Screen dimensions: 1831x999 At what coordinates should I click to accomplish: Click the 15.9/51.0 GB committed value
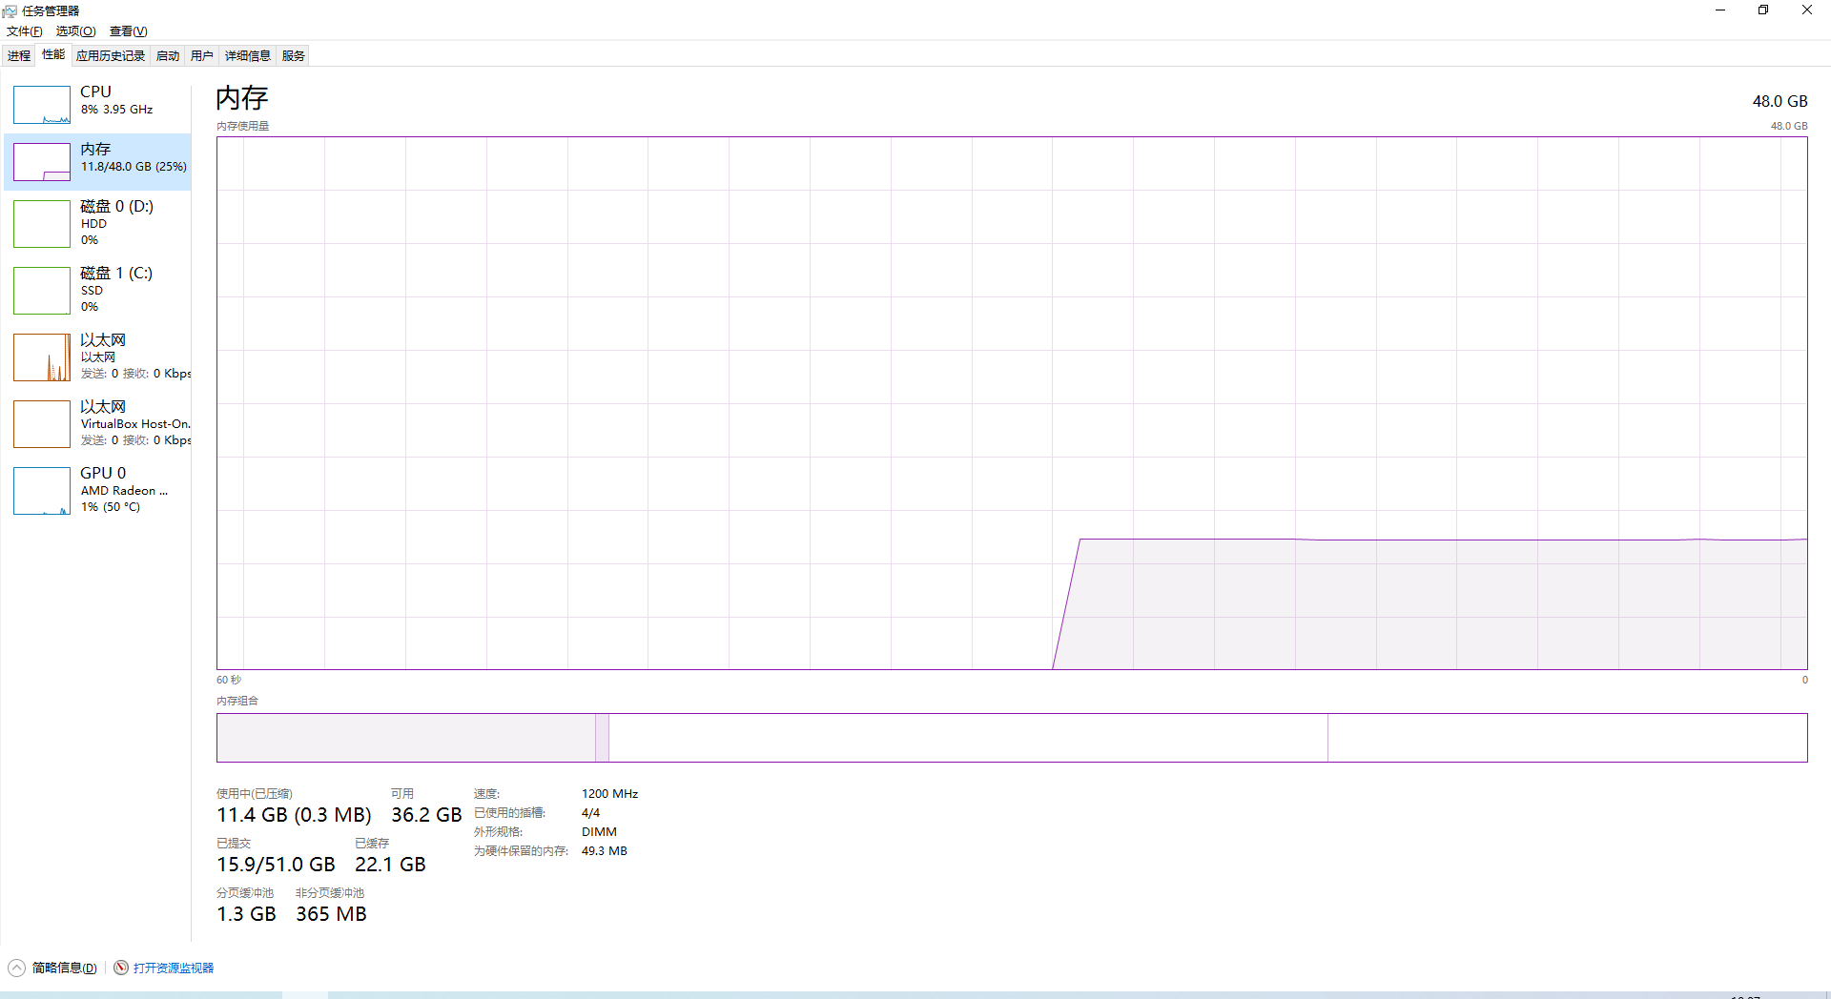[x=276, y=865]
